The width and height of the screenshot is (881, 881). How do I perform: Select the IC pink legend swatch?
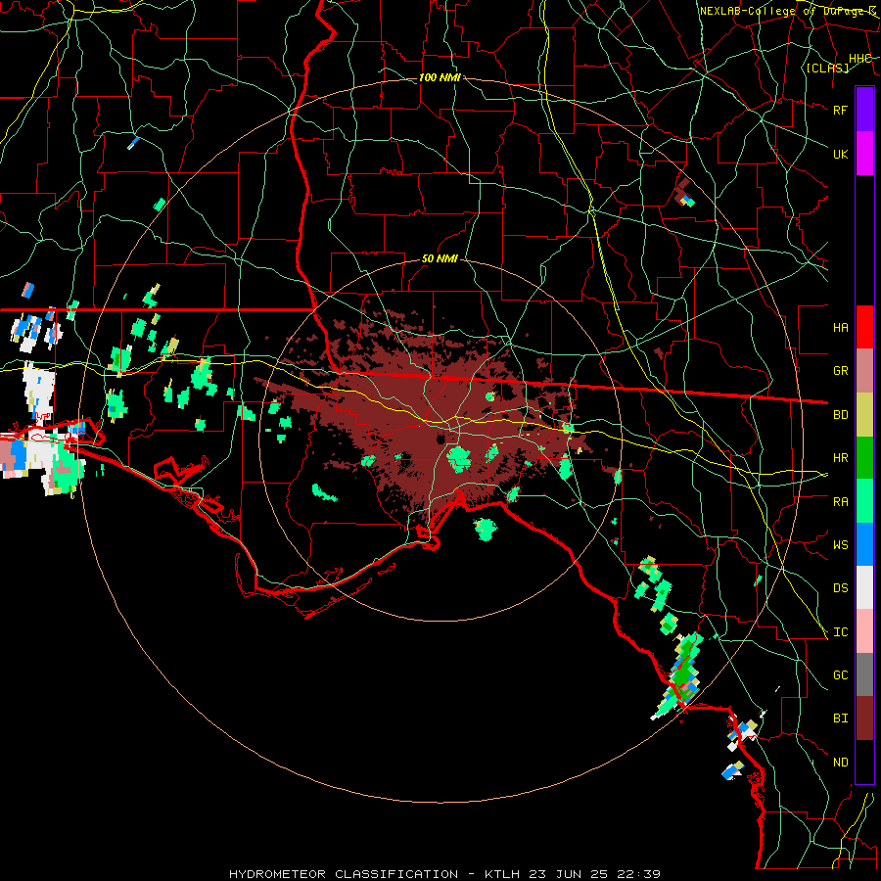tap(864, 631)
